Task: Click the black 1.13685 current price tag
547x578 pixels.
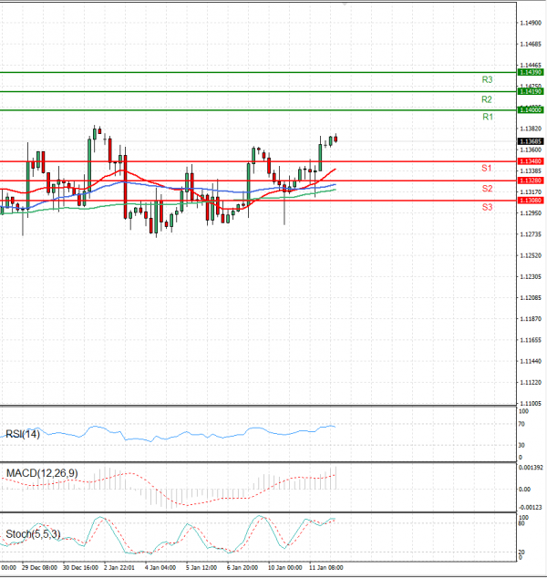Action: (531, 141)
